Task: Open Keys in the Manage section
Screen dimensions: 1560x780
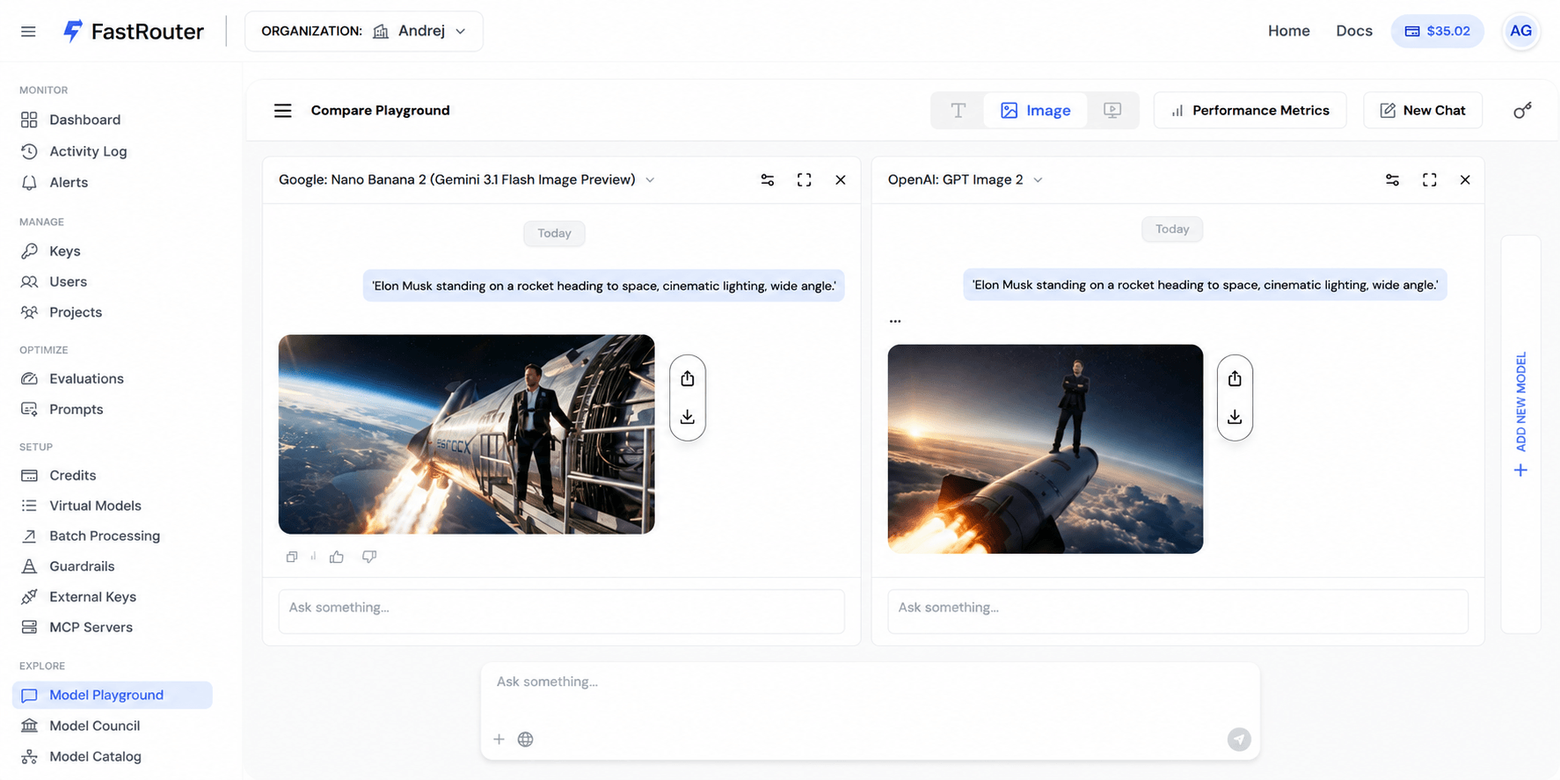Action: tap(65, 251)
